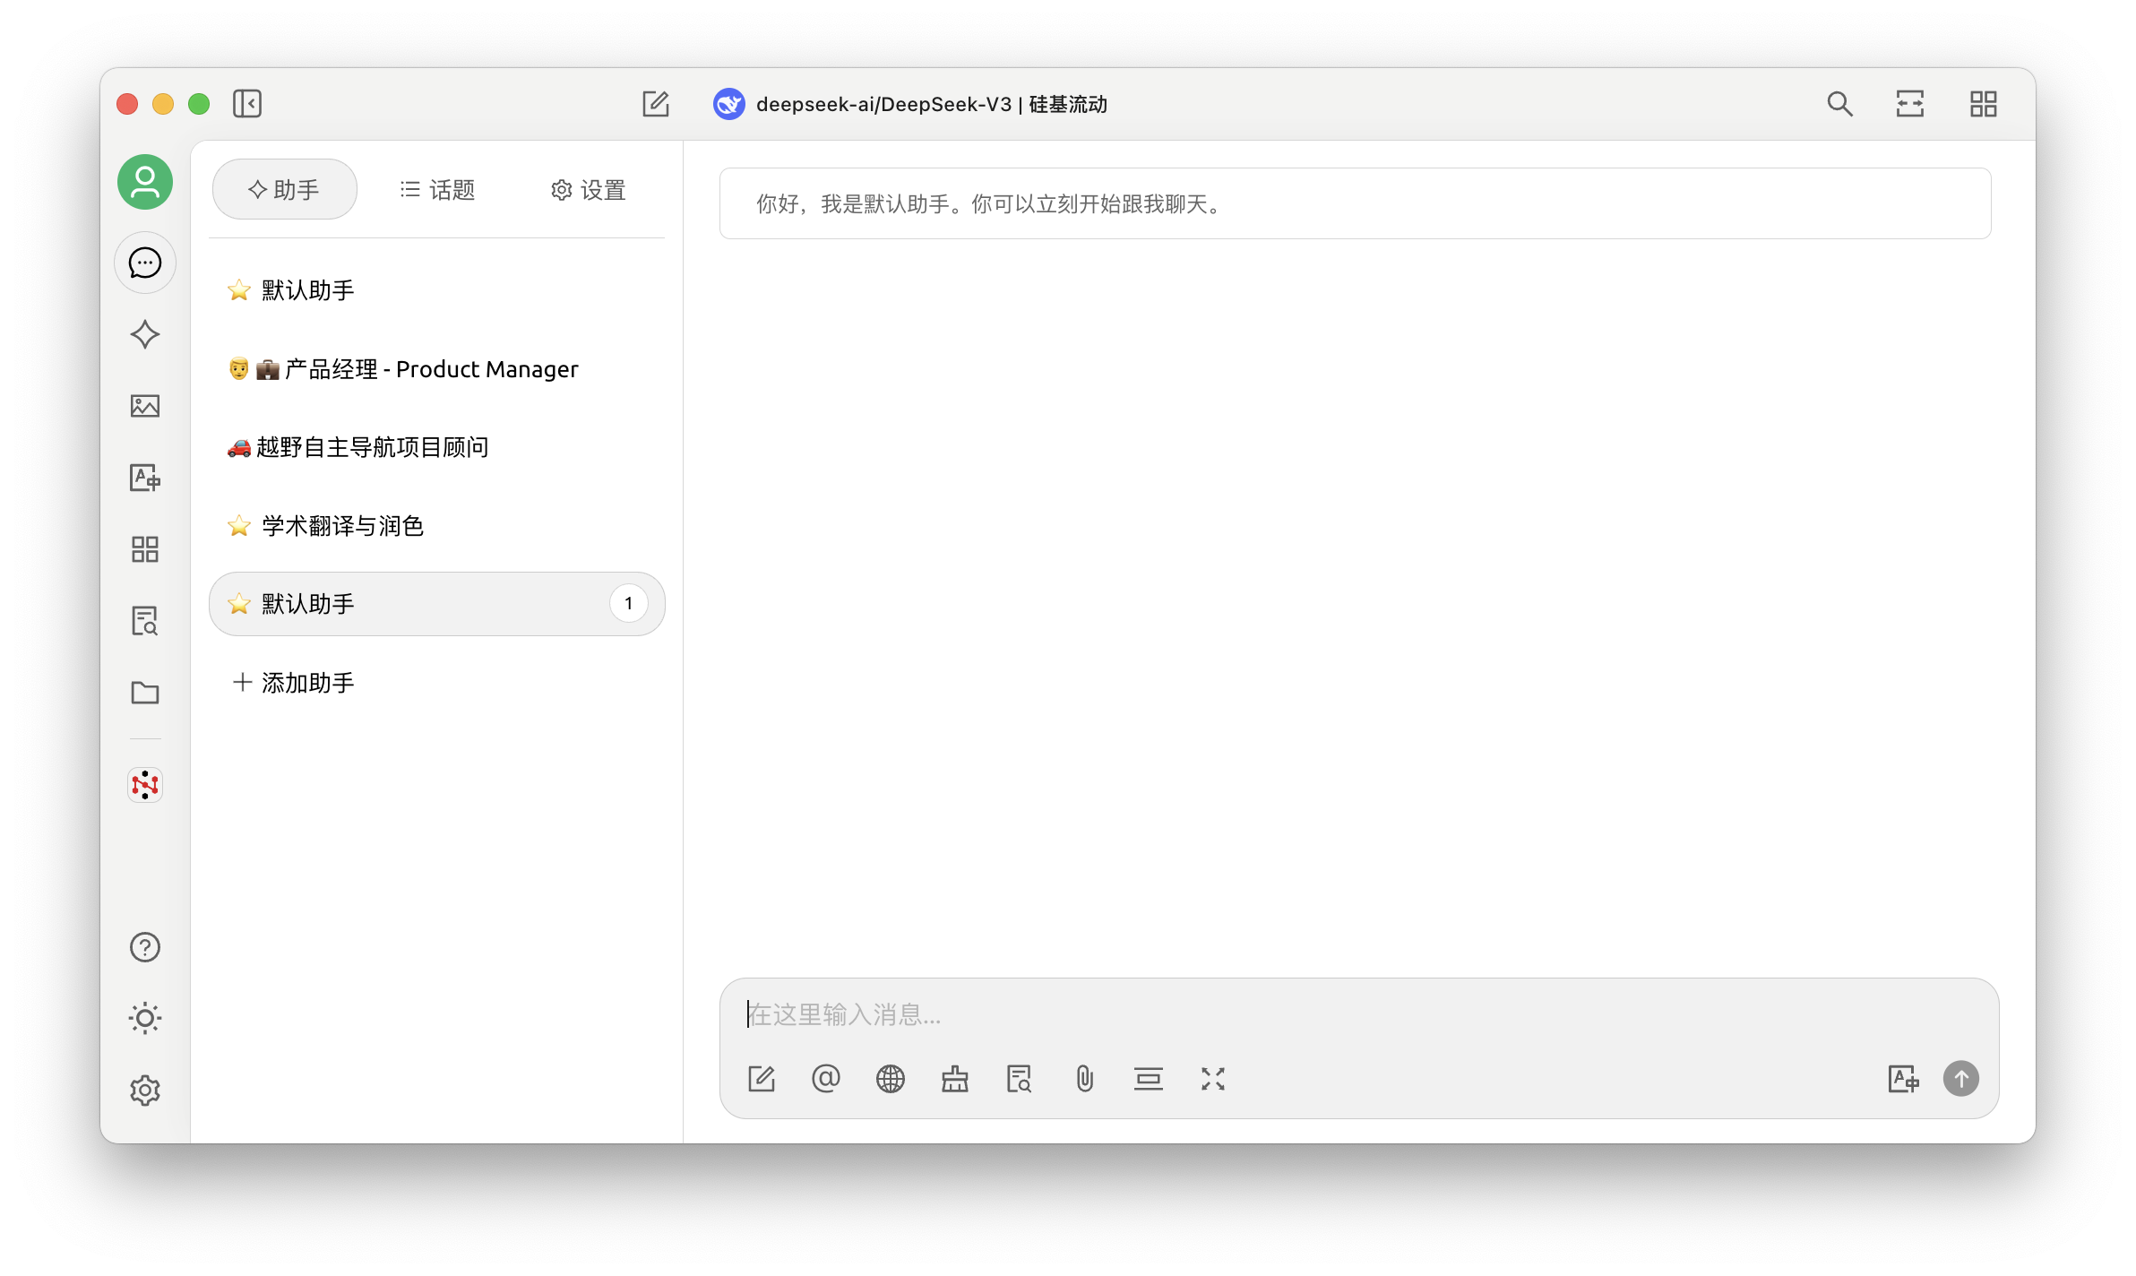Select 学术翻译与润色 assistant
2136x1276 pixels.
coord(342,526)
